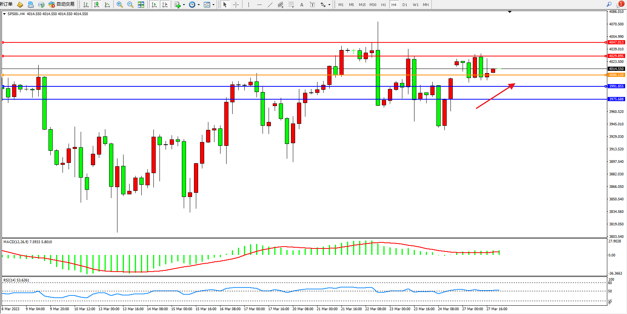Click the 新订单 new order button
This screenshot has width=627, height=314.
[6, 4]
